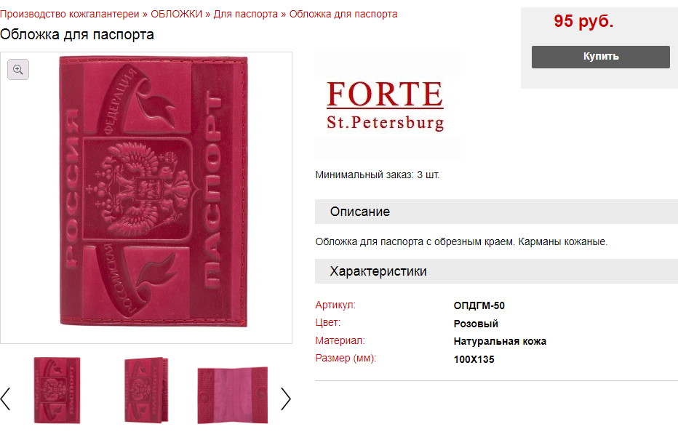Image resolution: width=678 pixels, height=432 pixels.
Task: Open the FORTE St.Petersburg brand logo
Action: (386, 106)
